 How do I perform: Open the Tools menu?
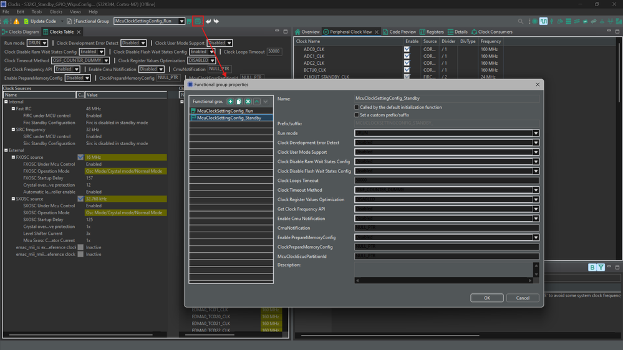(37, 12)
